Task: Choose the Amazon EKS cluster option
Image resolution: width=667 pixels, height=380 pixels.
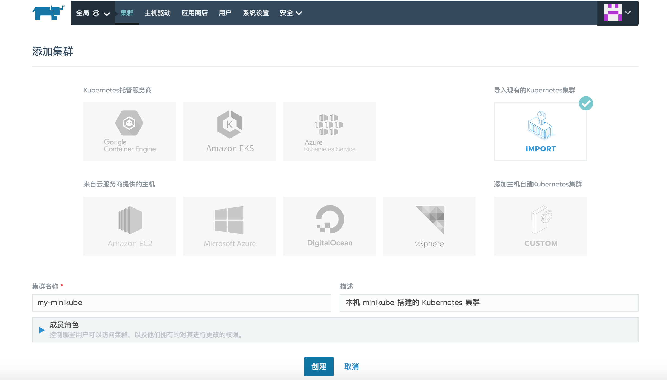Action: [230, 132]
